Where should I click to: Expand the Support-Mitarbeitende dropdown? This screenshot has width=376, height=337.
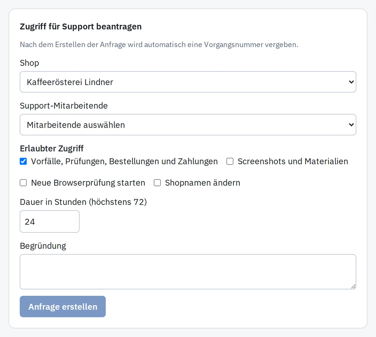tap(188, 125)
